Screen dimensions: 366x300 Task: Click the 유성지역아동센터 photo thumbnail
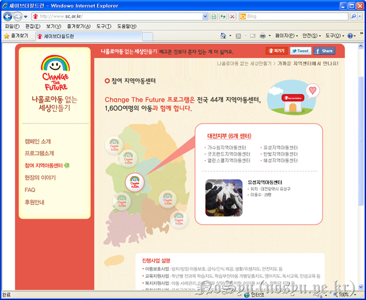(x=224, y=195)
